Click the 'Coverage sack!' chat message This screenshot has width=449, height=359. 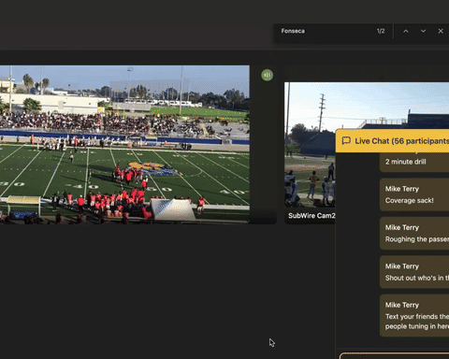[414, 194]
